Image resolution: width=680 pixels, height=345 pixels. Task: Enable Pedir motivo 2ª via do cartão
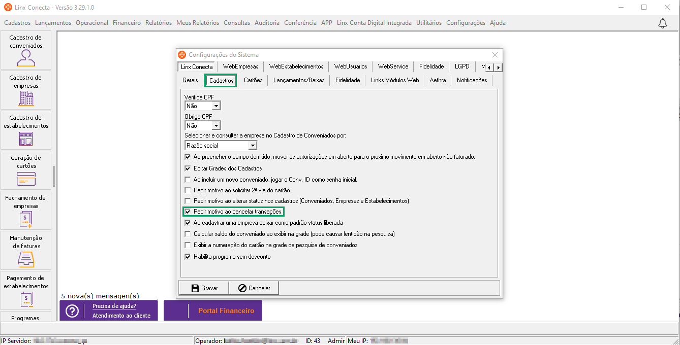click(x=188, y=190)
